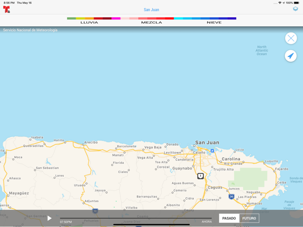303x227 pixels.
Task: Click the cyan snow legend swatch
Action: (178, 18)
